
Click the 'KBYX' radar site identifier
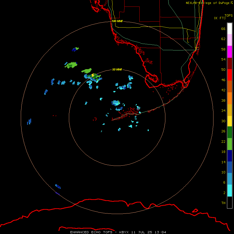pos(124,232)
